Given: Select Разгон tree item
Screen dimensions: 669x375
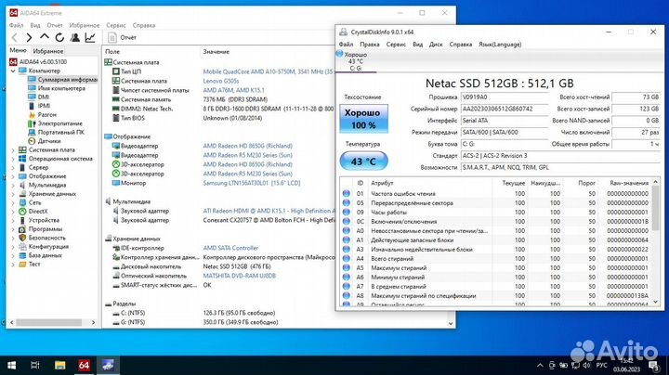Looking at the screenshot, I should point(42,114).
